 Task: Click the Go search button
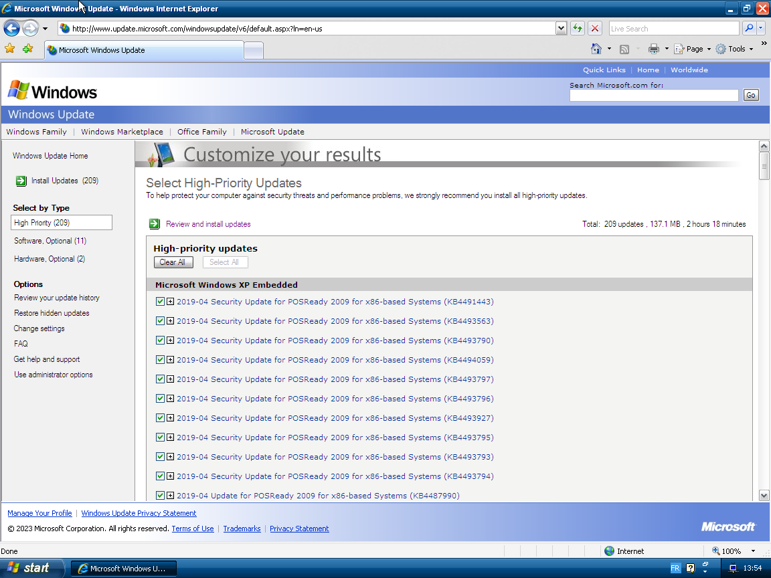(x=750, y=96)
